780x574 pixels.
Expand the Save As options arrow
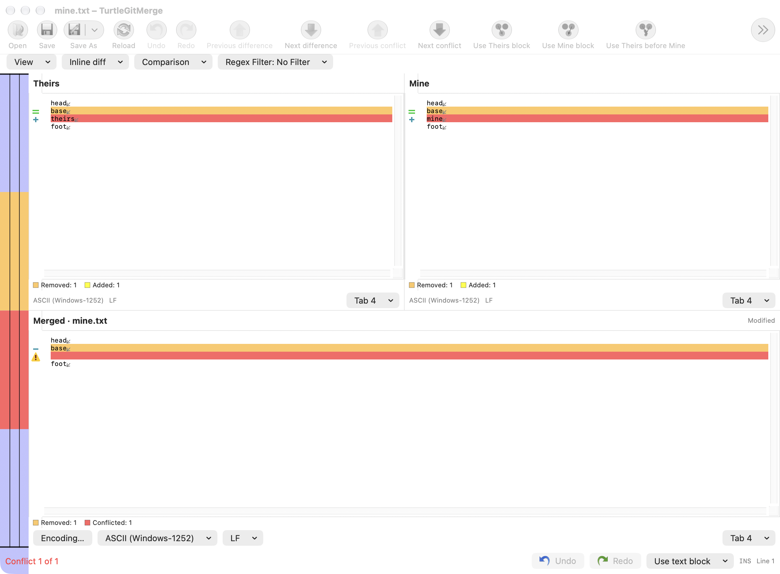(x=95, y=30)
